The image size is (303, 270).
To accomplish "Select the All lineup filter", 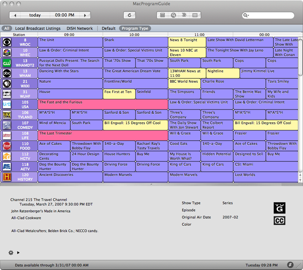I will coord(7,28).
